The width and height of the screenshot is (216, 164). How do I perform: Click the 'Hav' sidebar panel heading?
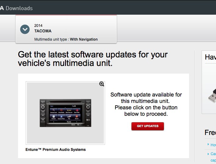(211, 57)
